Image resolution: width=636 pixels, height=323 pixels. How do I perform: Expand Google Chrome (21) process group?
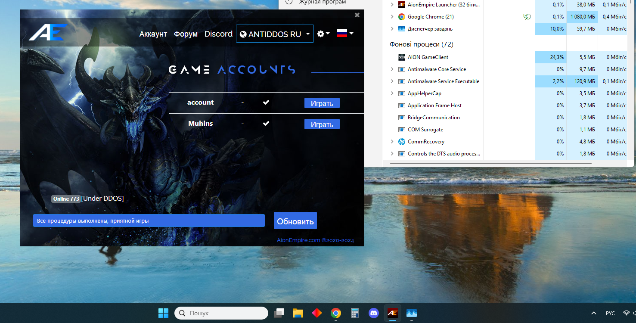pyautogui.click(x=392, y=17)
